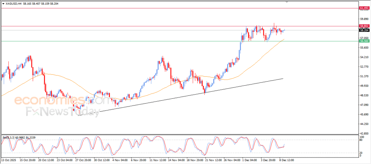
Task: Click the gray chart shift triangle marker
Action: click(287, 2)
